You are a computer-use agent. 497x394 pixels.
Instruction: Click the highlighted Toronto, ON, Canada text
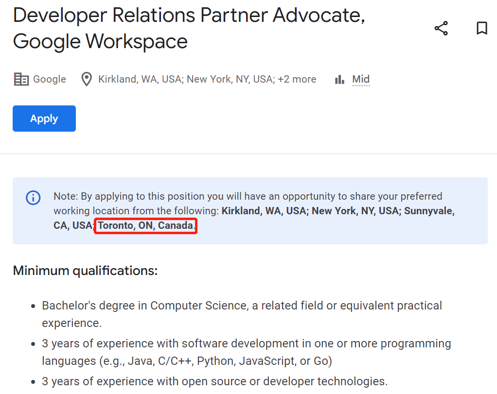[145, 225]
